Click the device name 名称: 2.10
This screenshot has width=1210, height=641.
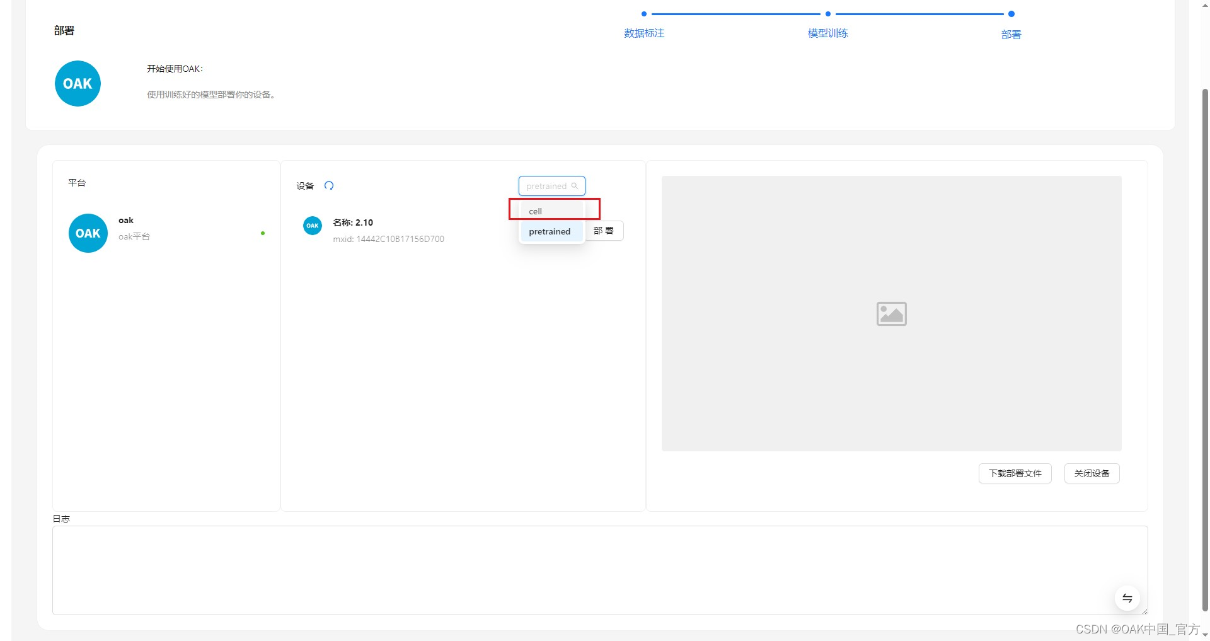coord(353,222)
